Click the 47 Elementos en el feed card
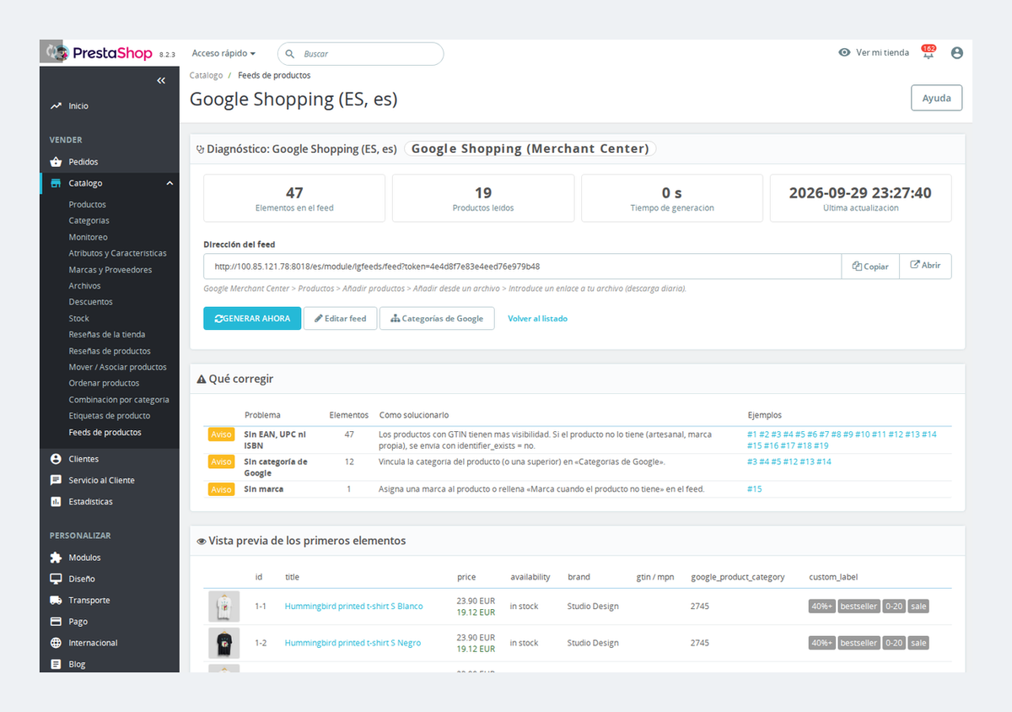 pyautogui.click(x=294, y=198)
